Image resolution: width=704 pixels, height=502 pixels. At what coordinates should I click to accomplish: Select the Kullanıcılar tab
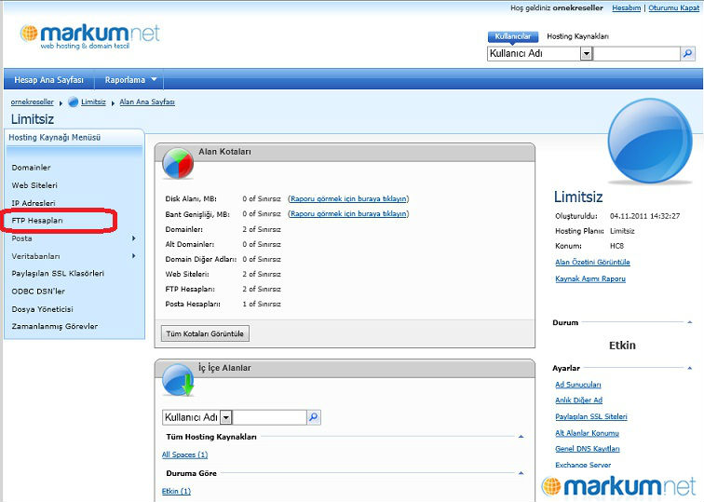coord(513,36)
